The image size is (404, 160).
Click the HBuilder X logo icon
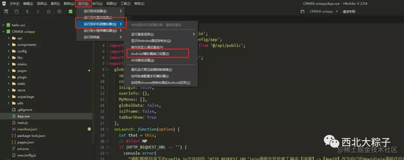tap(4, 4)
